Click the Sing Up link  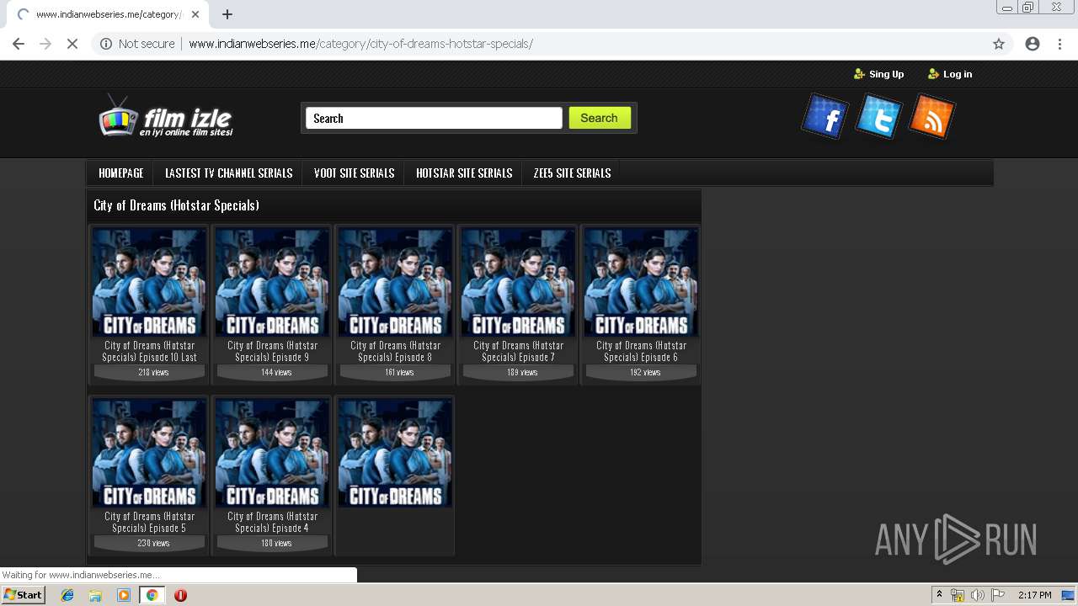[878, 74]
